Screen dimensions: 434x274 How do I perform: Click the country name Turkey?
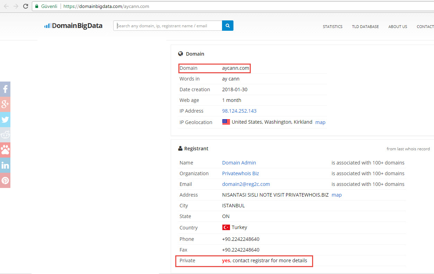coord(239,227)
